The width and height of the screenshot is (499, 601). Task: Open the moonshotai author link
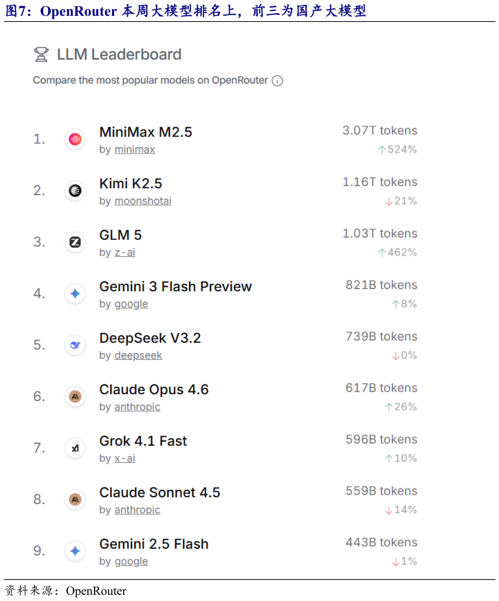tap(143, 201)
